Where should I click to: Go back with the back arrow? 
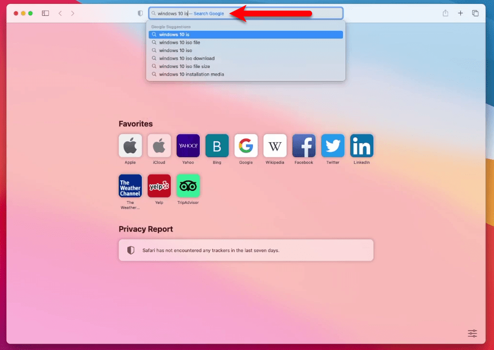tap(60, 13)
